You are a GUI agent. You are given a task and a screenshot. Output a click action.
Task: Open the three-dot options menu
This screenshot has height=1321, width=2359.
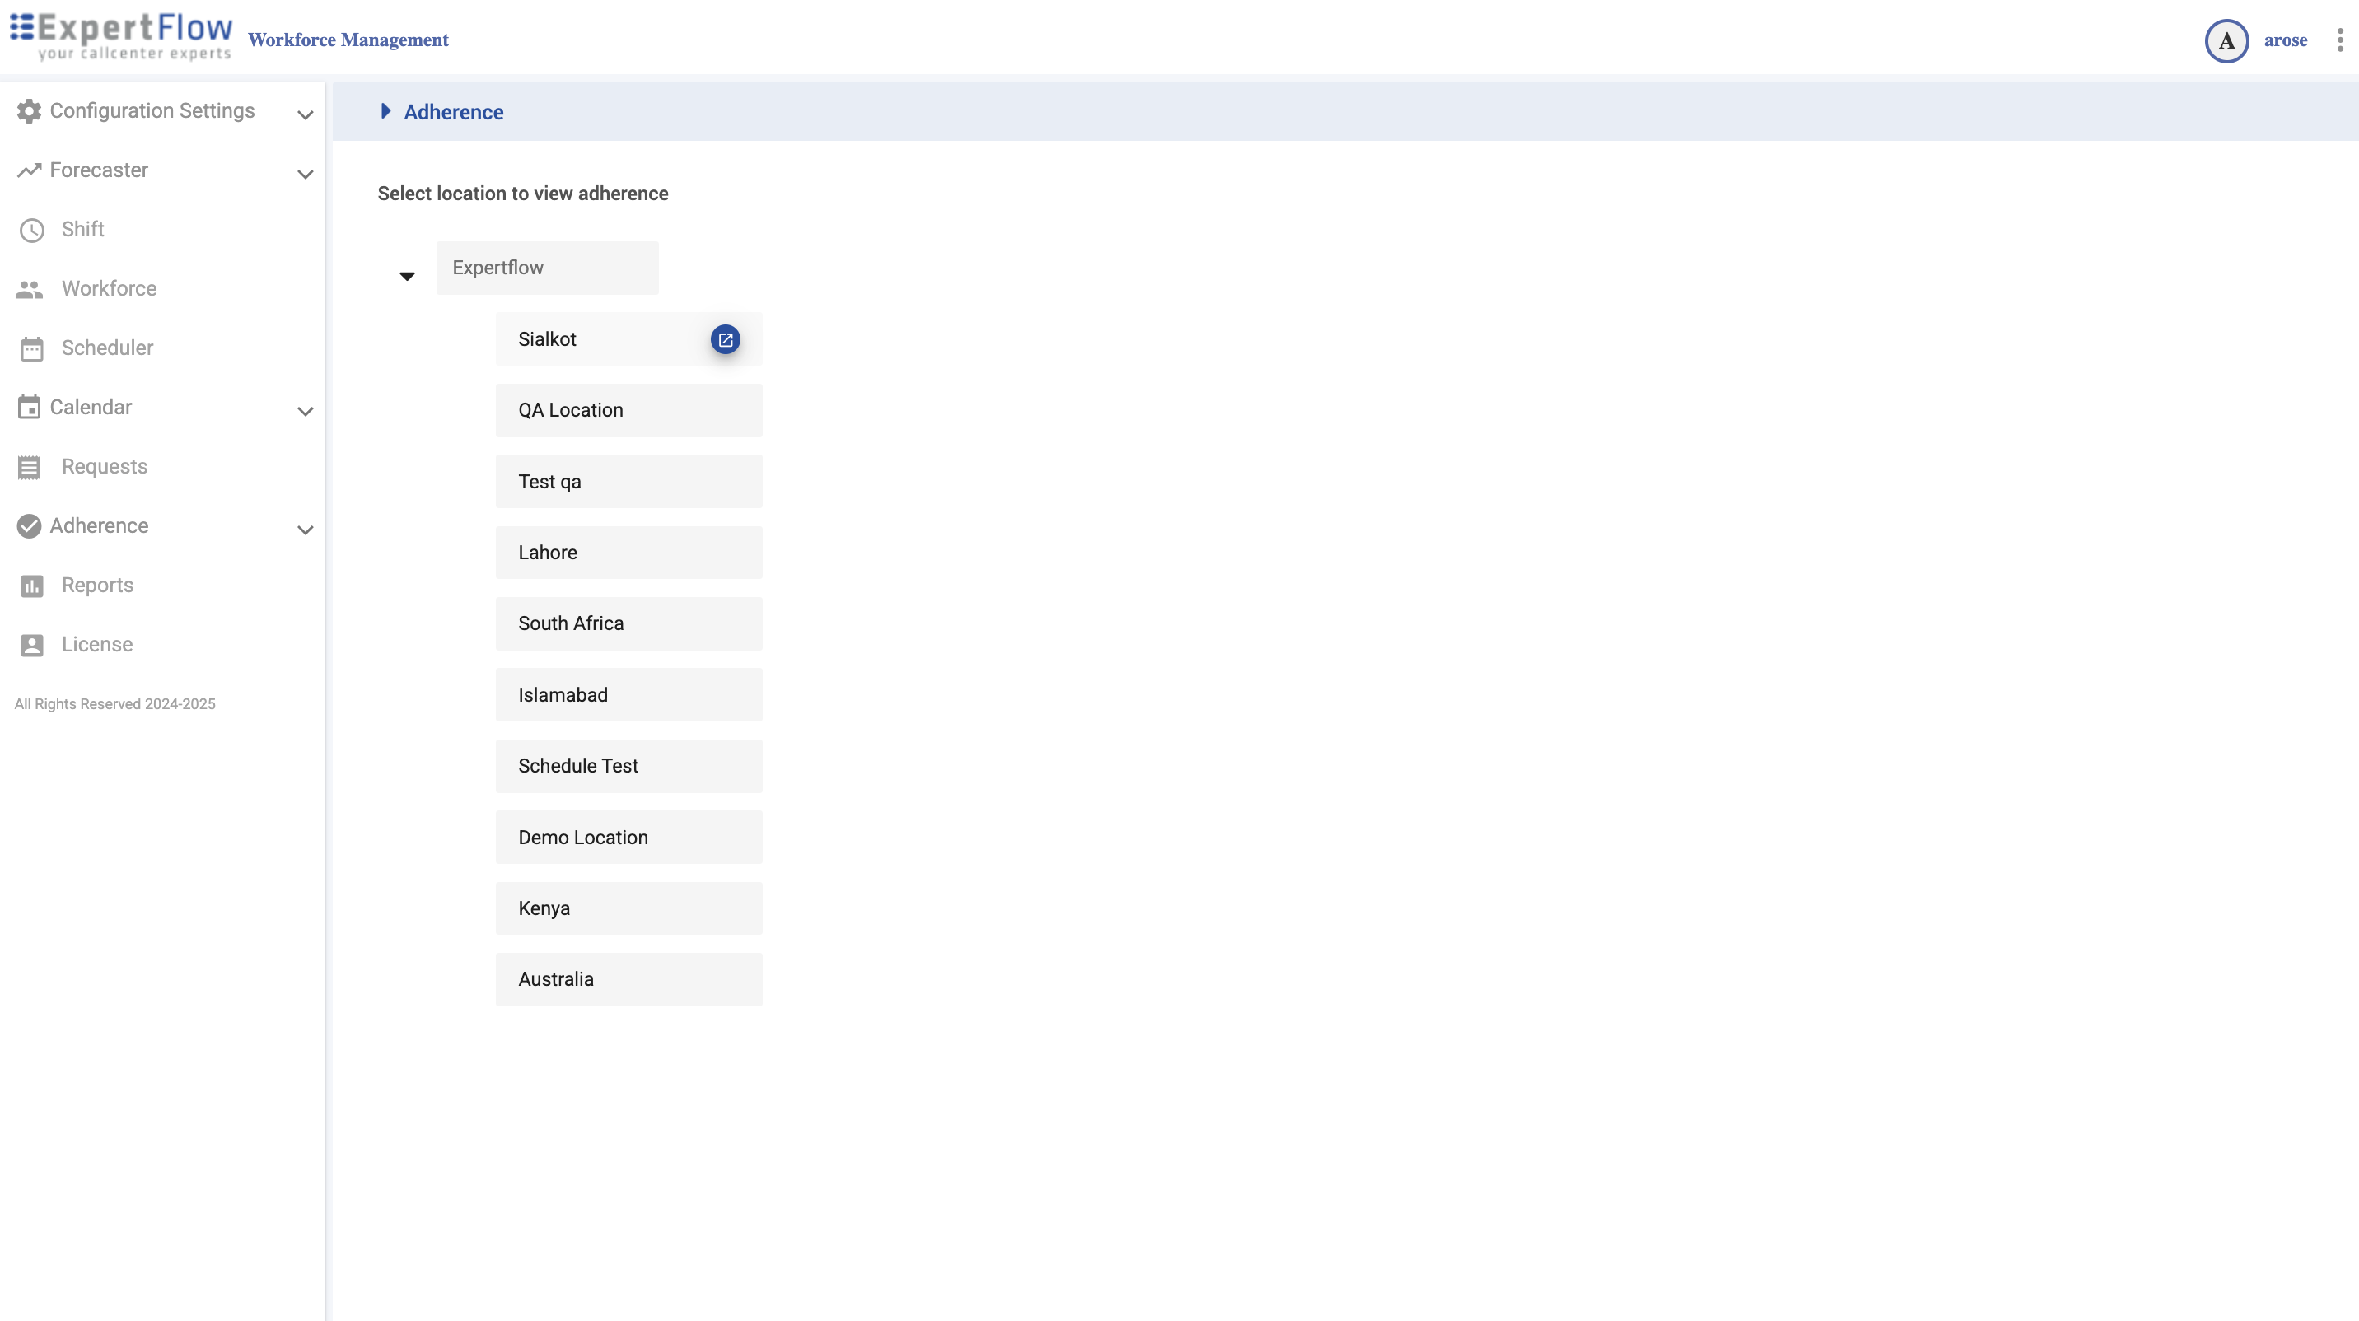(x=2340, y=40)
